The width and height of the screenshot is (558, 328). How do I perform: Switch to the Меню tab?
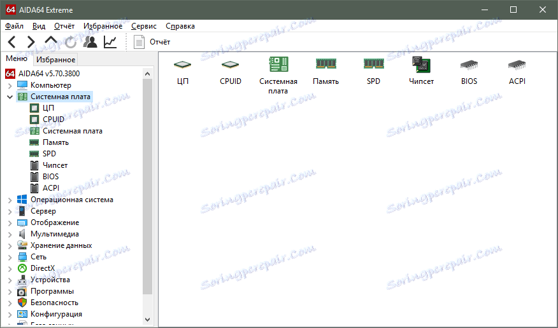[17, 58]
